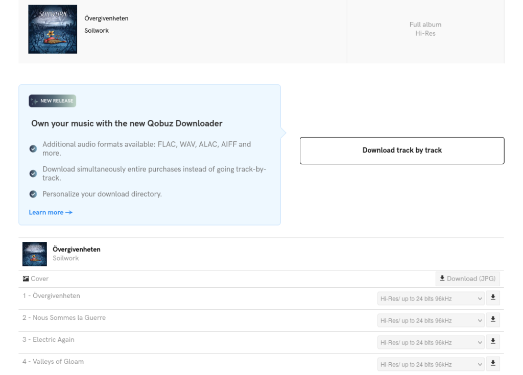Click Download track by track button
The image size is (523, 375).
[x=402, y=151]
